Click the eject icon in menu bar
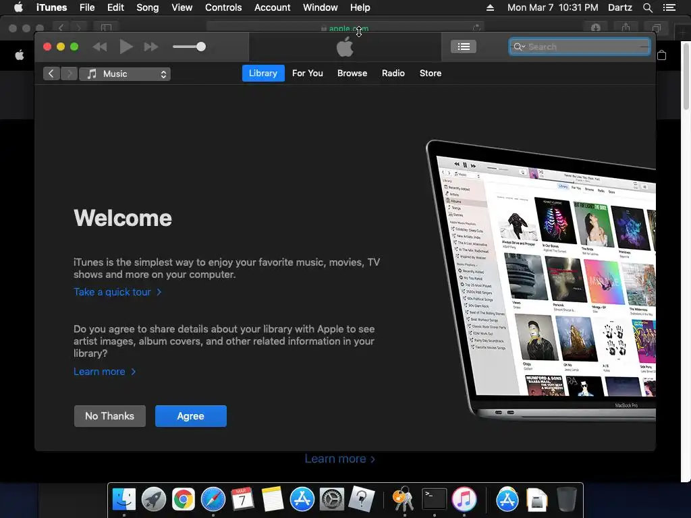 (x=490, y=7)
